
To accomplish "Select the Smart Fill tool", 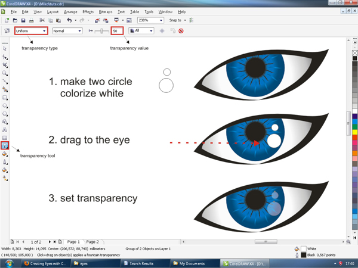I will (x=5, y=89).
